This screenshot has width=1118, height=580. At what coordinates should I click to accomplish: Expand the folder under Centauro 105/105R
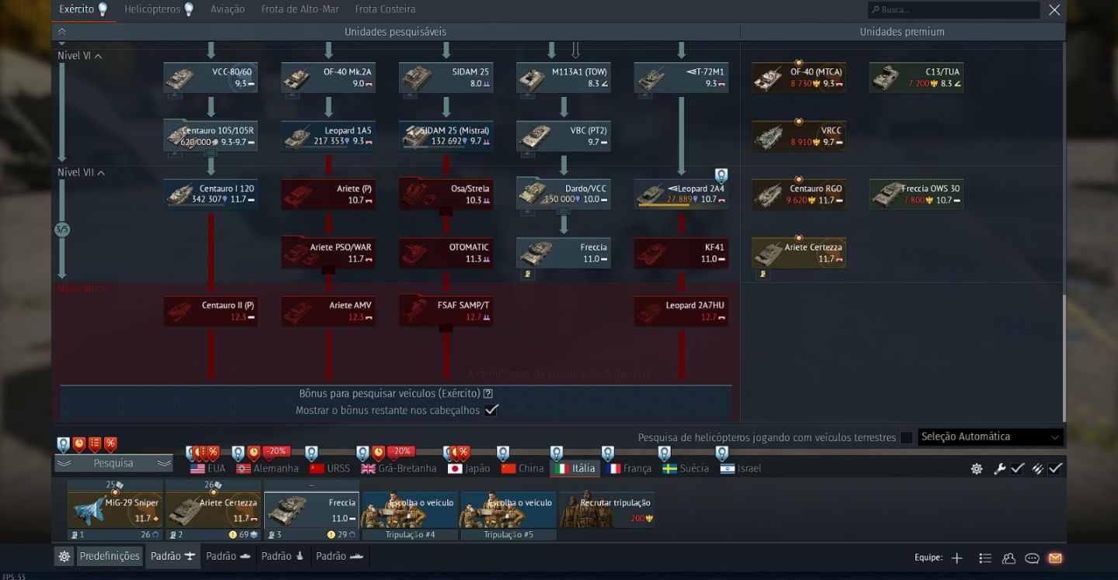(210, 154)
